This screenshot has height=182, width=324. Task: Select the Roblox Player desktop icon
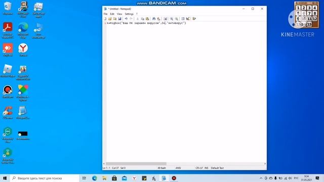click(8, 71)
